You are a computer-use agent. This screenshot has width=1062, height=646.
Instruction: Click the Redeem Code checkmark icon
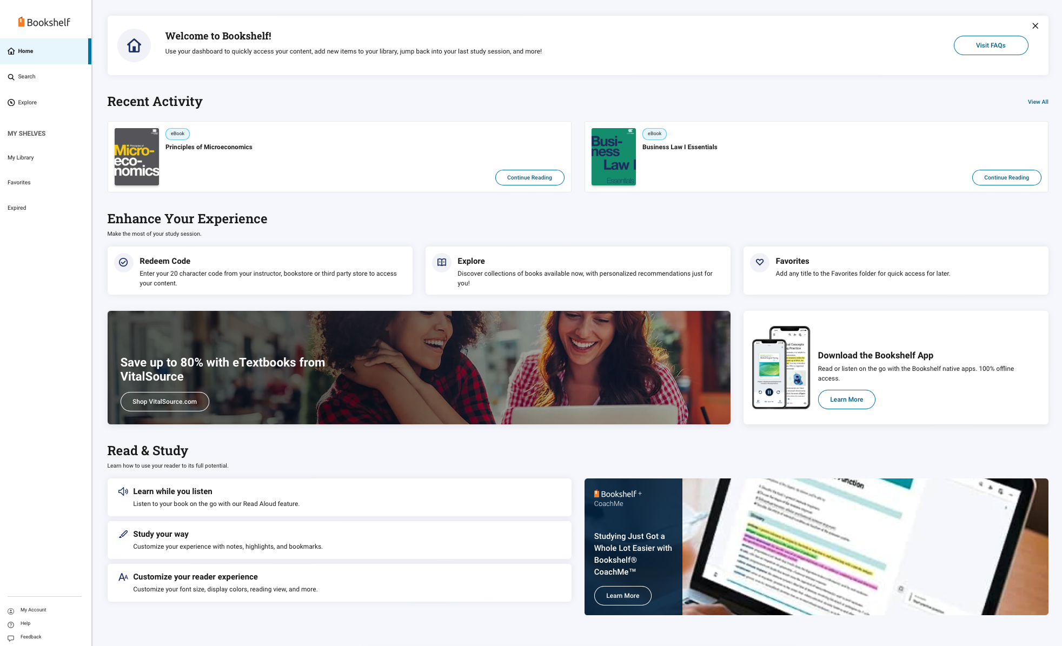pyautogui.click(x=123, y=262)
